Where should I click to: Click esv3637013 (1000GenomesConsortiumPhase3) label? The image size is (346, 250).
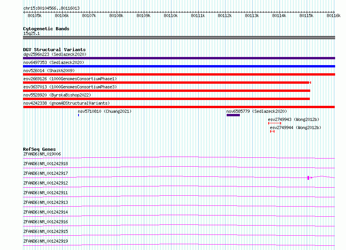(70, 87)
